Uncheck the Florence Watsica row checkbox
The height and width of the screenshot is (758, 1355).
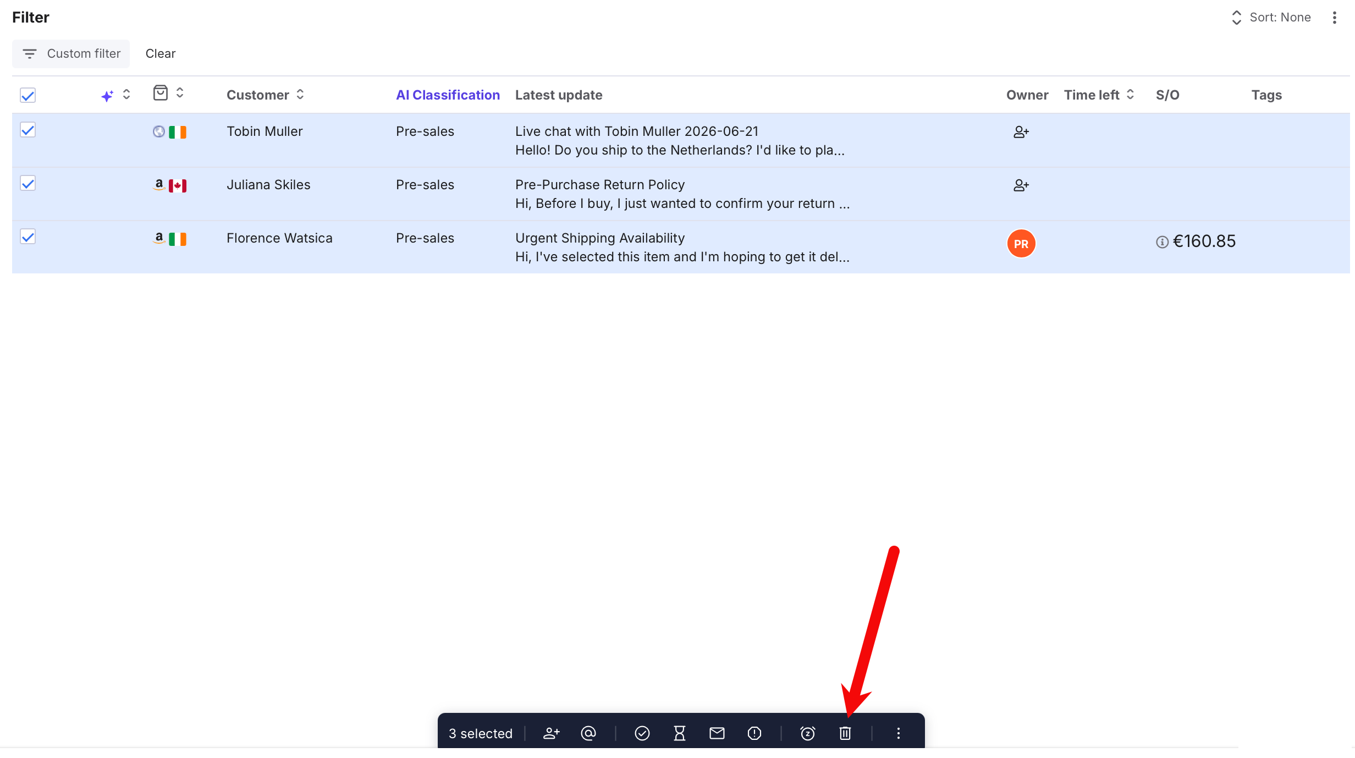click(28, 237)
